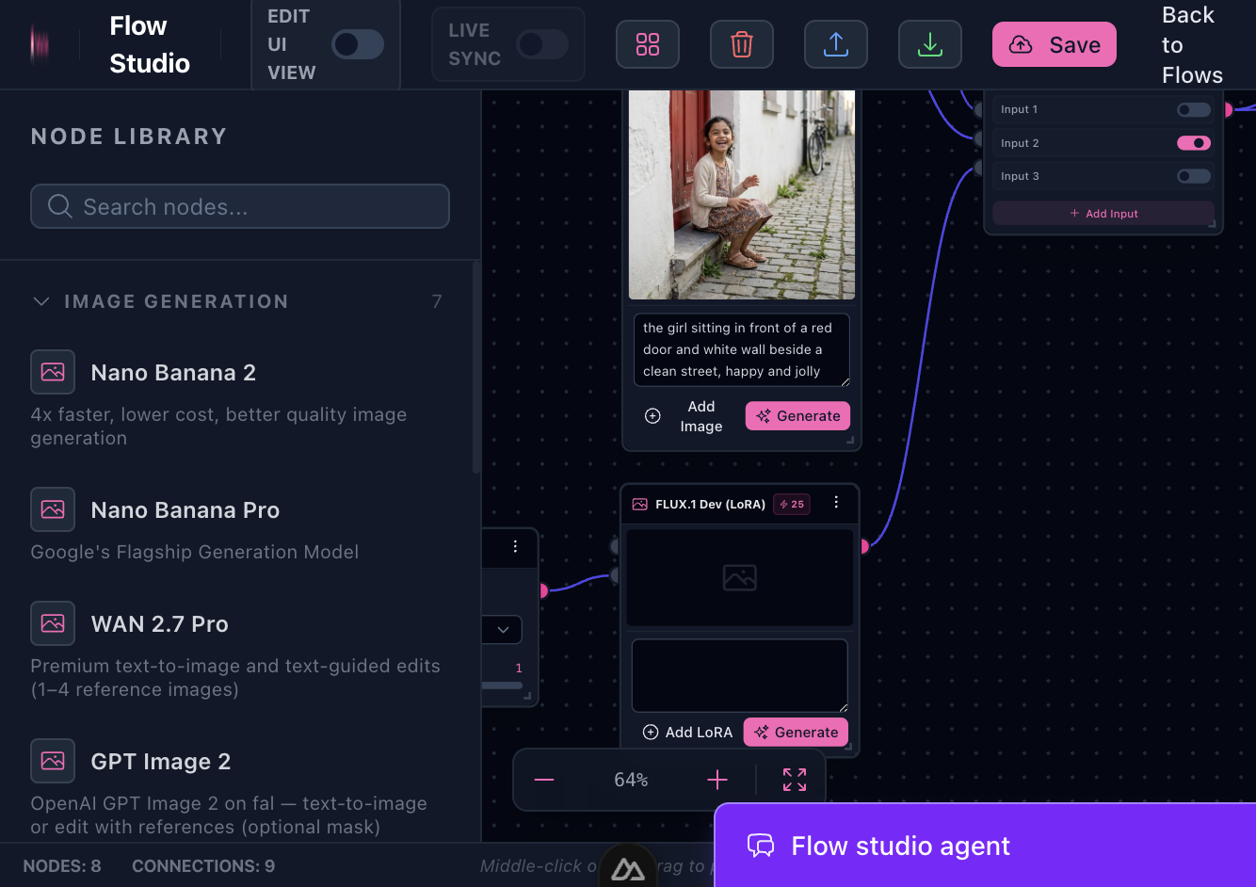This screenshot has height=887, width=1256.
Task: Click Add LoRA on FLUX node
Action: pyautogui.click(x=687, y=733)
